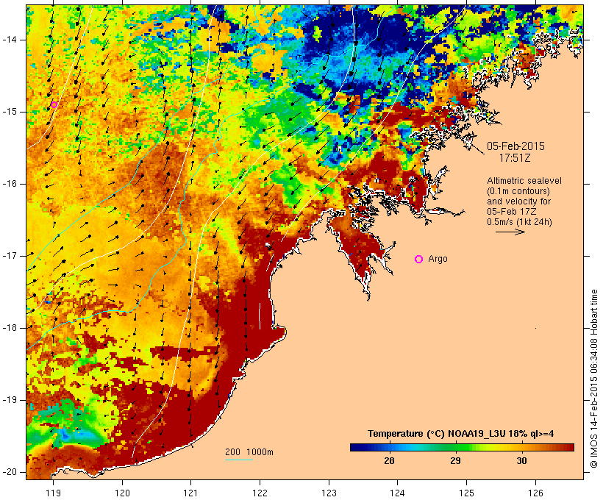The height and width of the screenshot is (500, 603).
Task: Click the IMOS copyright timestamp text
Action: coord(593,379)
